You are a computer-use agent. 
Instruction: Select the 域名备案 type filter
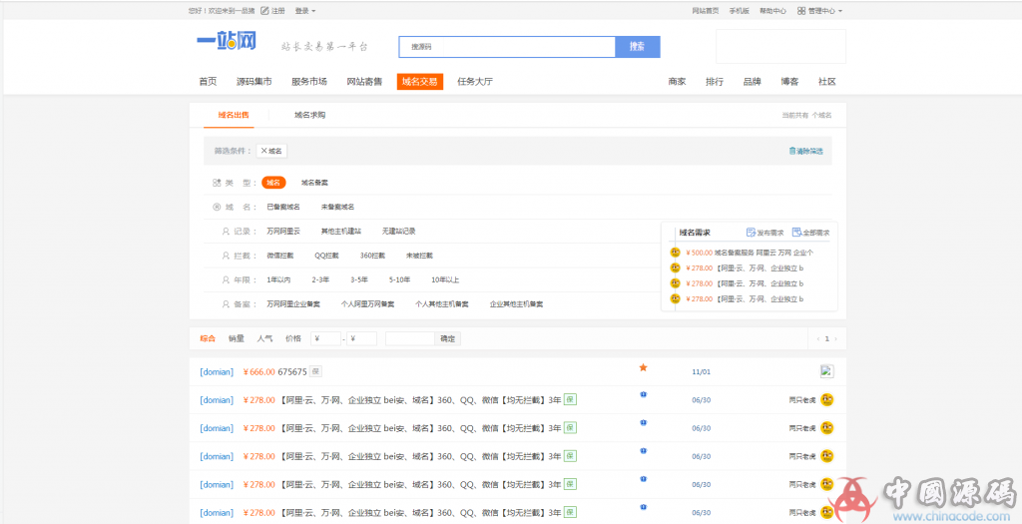[x=314, y=183]
